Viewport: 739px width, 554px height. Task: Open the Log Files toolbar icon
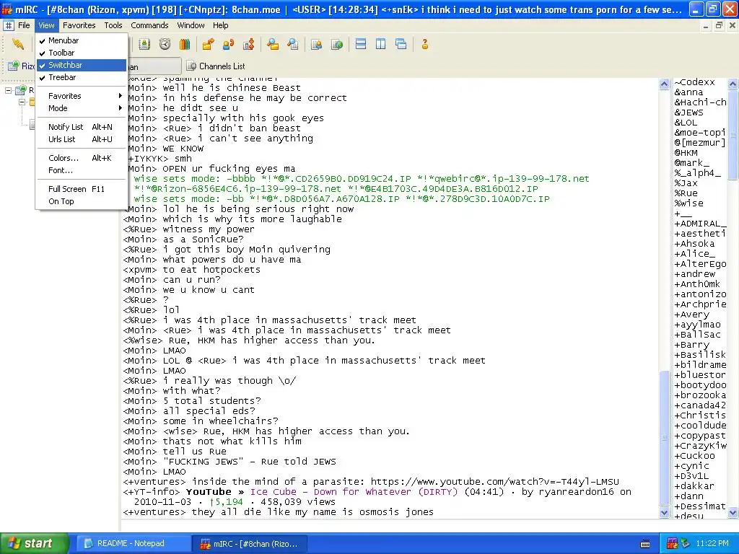[x=293, y=44]
